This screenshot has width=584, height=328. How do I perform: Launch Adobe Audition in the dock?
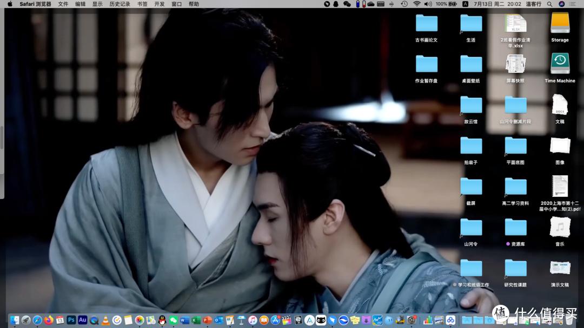click(83, 320)
